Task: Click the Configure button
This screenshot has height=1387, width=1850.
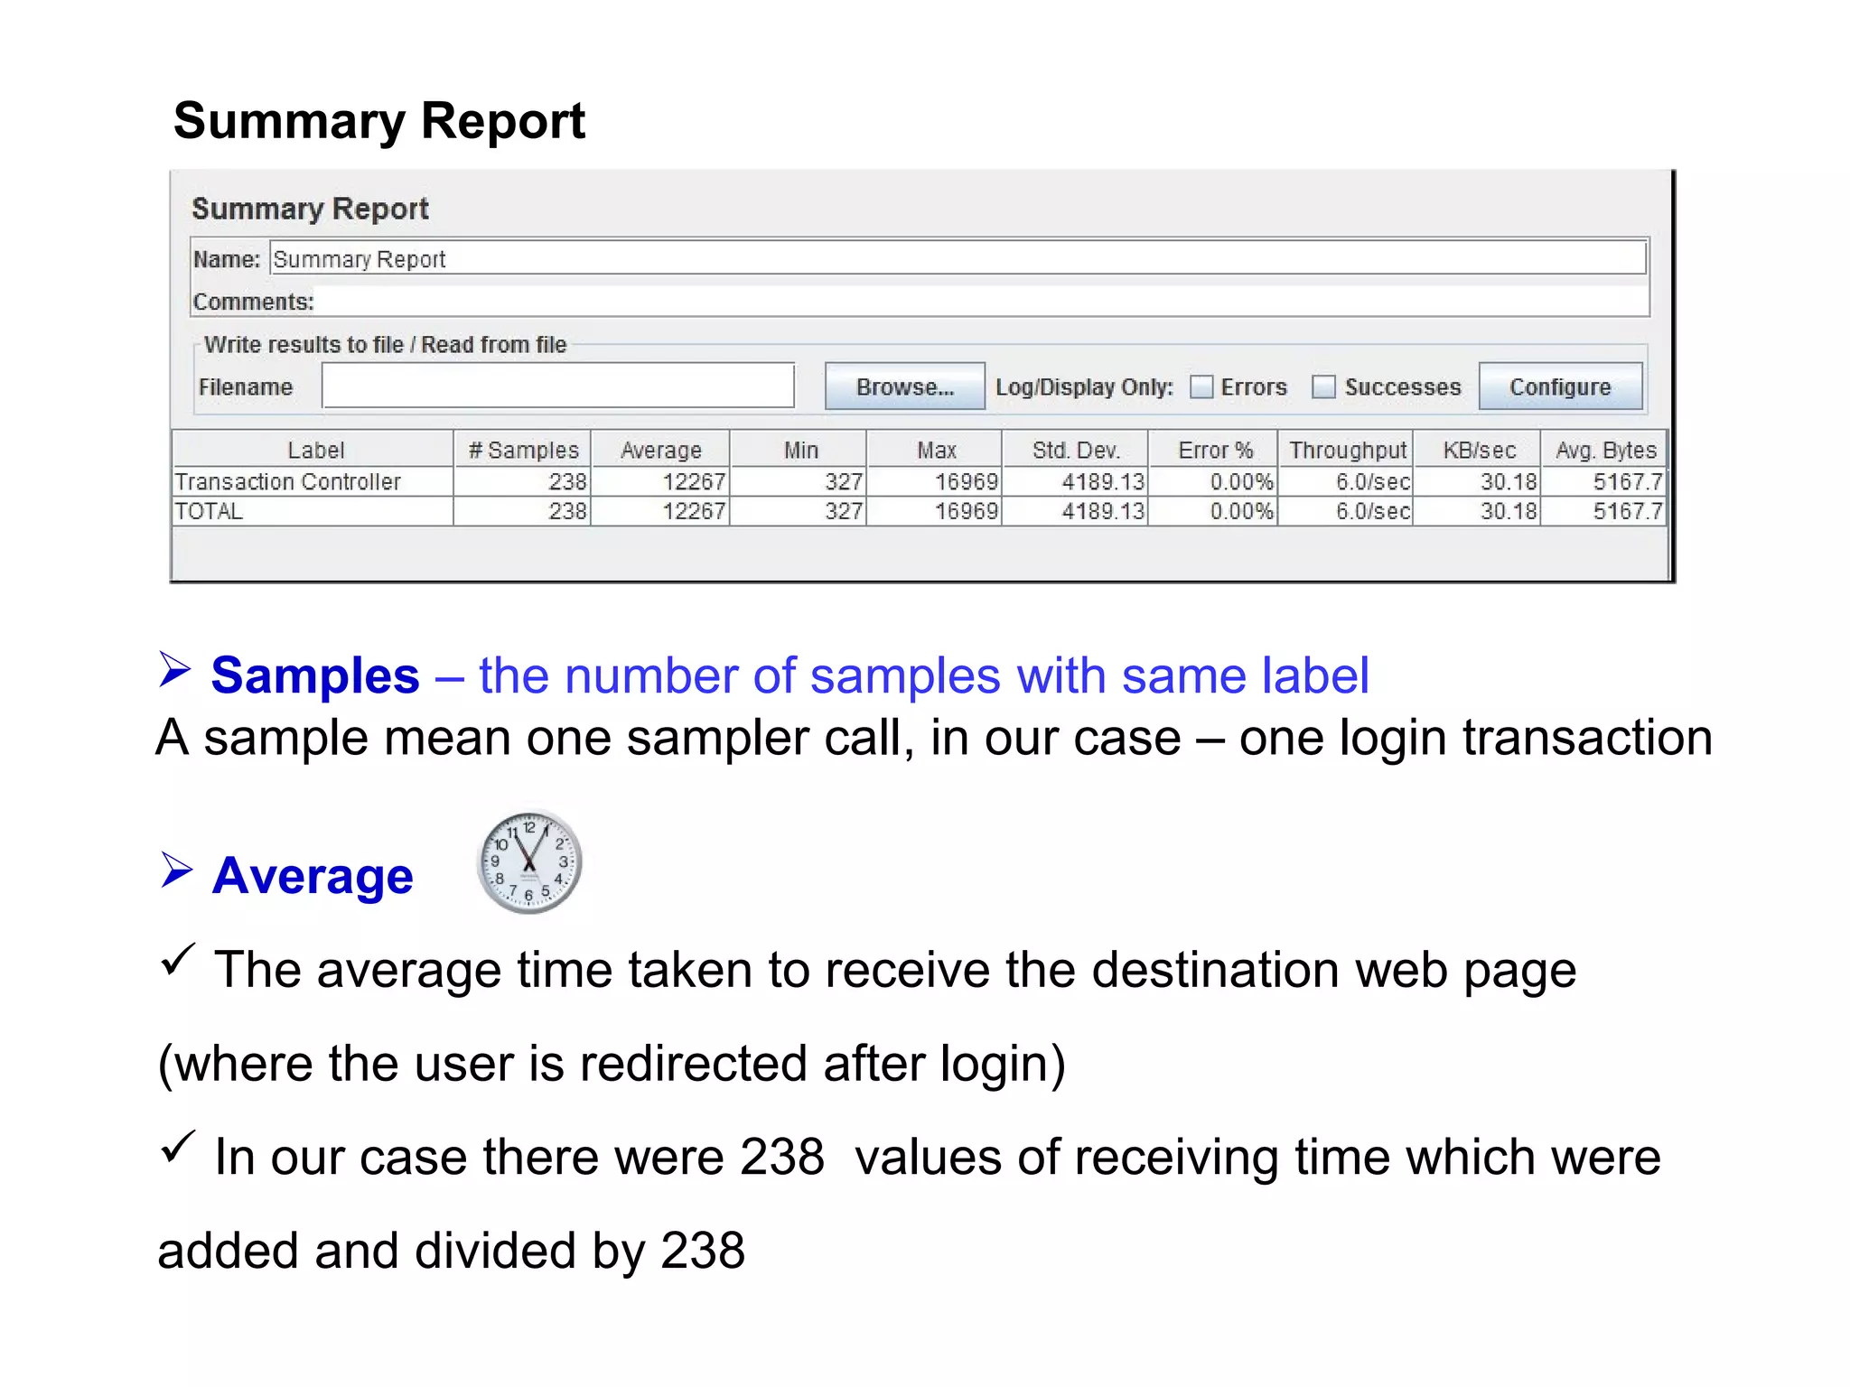Action: 1560,386
